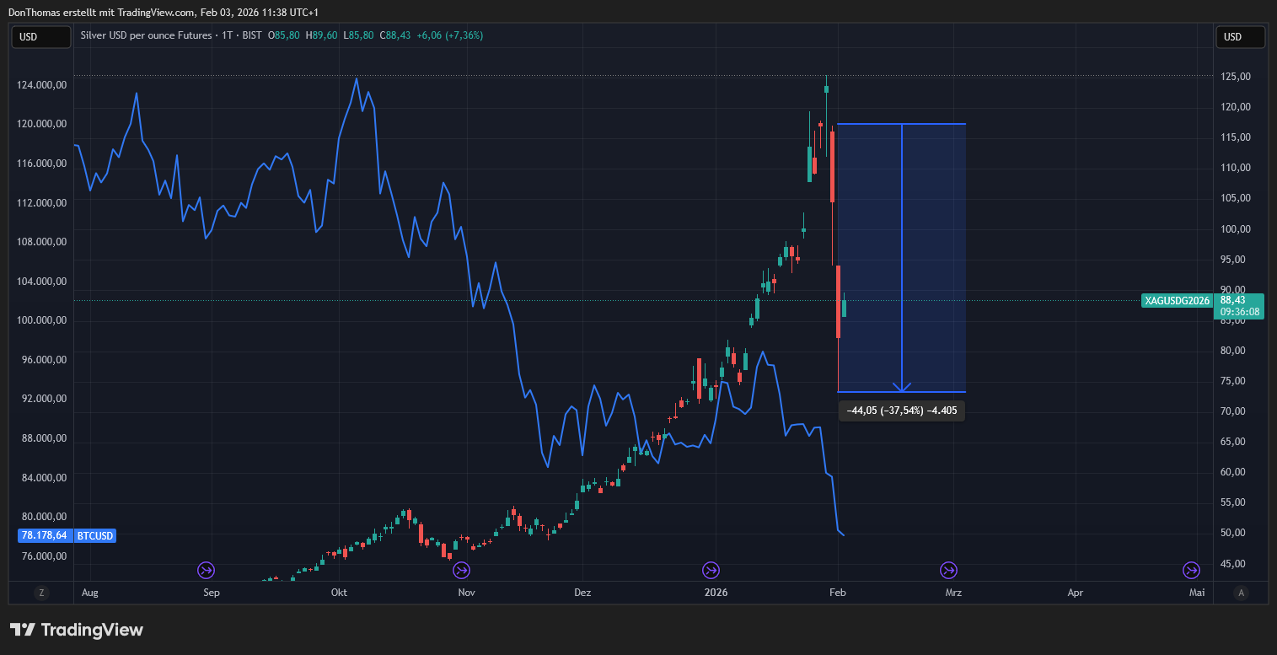1277x655 pixels.
Task: Click the 60,00 level on right scale
Action: pos(1235,472)
